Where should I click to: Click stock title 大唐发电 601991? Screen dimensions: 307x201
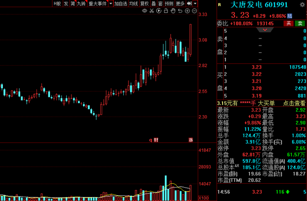259,5
